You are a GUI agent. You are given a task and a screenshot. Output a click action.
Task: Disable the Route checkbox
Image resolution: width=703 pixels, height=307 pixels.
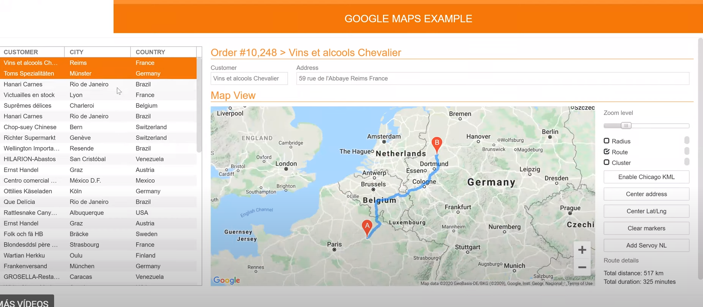coord(607,151)
